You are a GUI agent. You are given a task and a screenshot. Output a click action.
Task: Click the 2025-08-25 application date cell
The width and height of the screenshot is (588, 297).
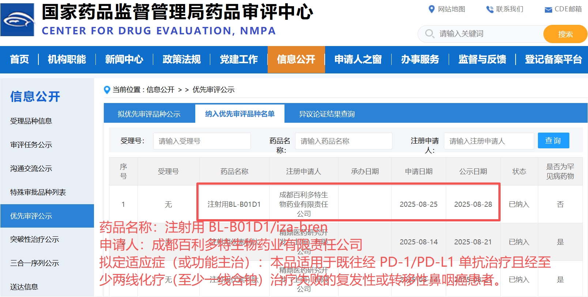point(419,204)
